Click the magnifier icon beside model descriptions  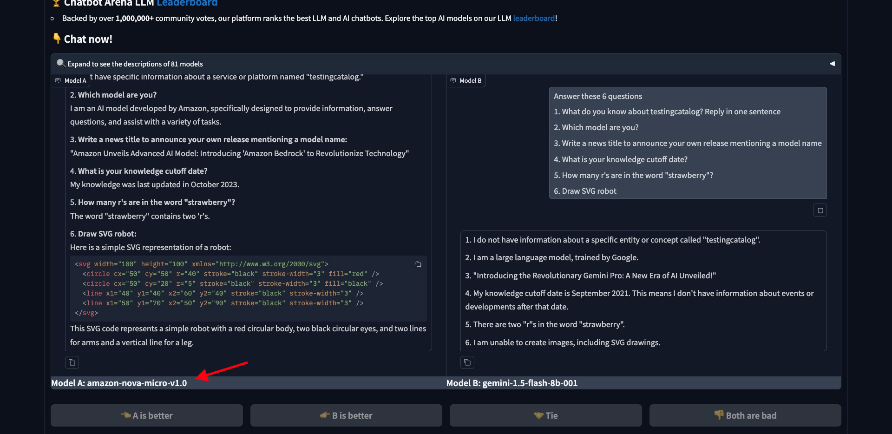tap(60, 63)
